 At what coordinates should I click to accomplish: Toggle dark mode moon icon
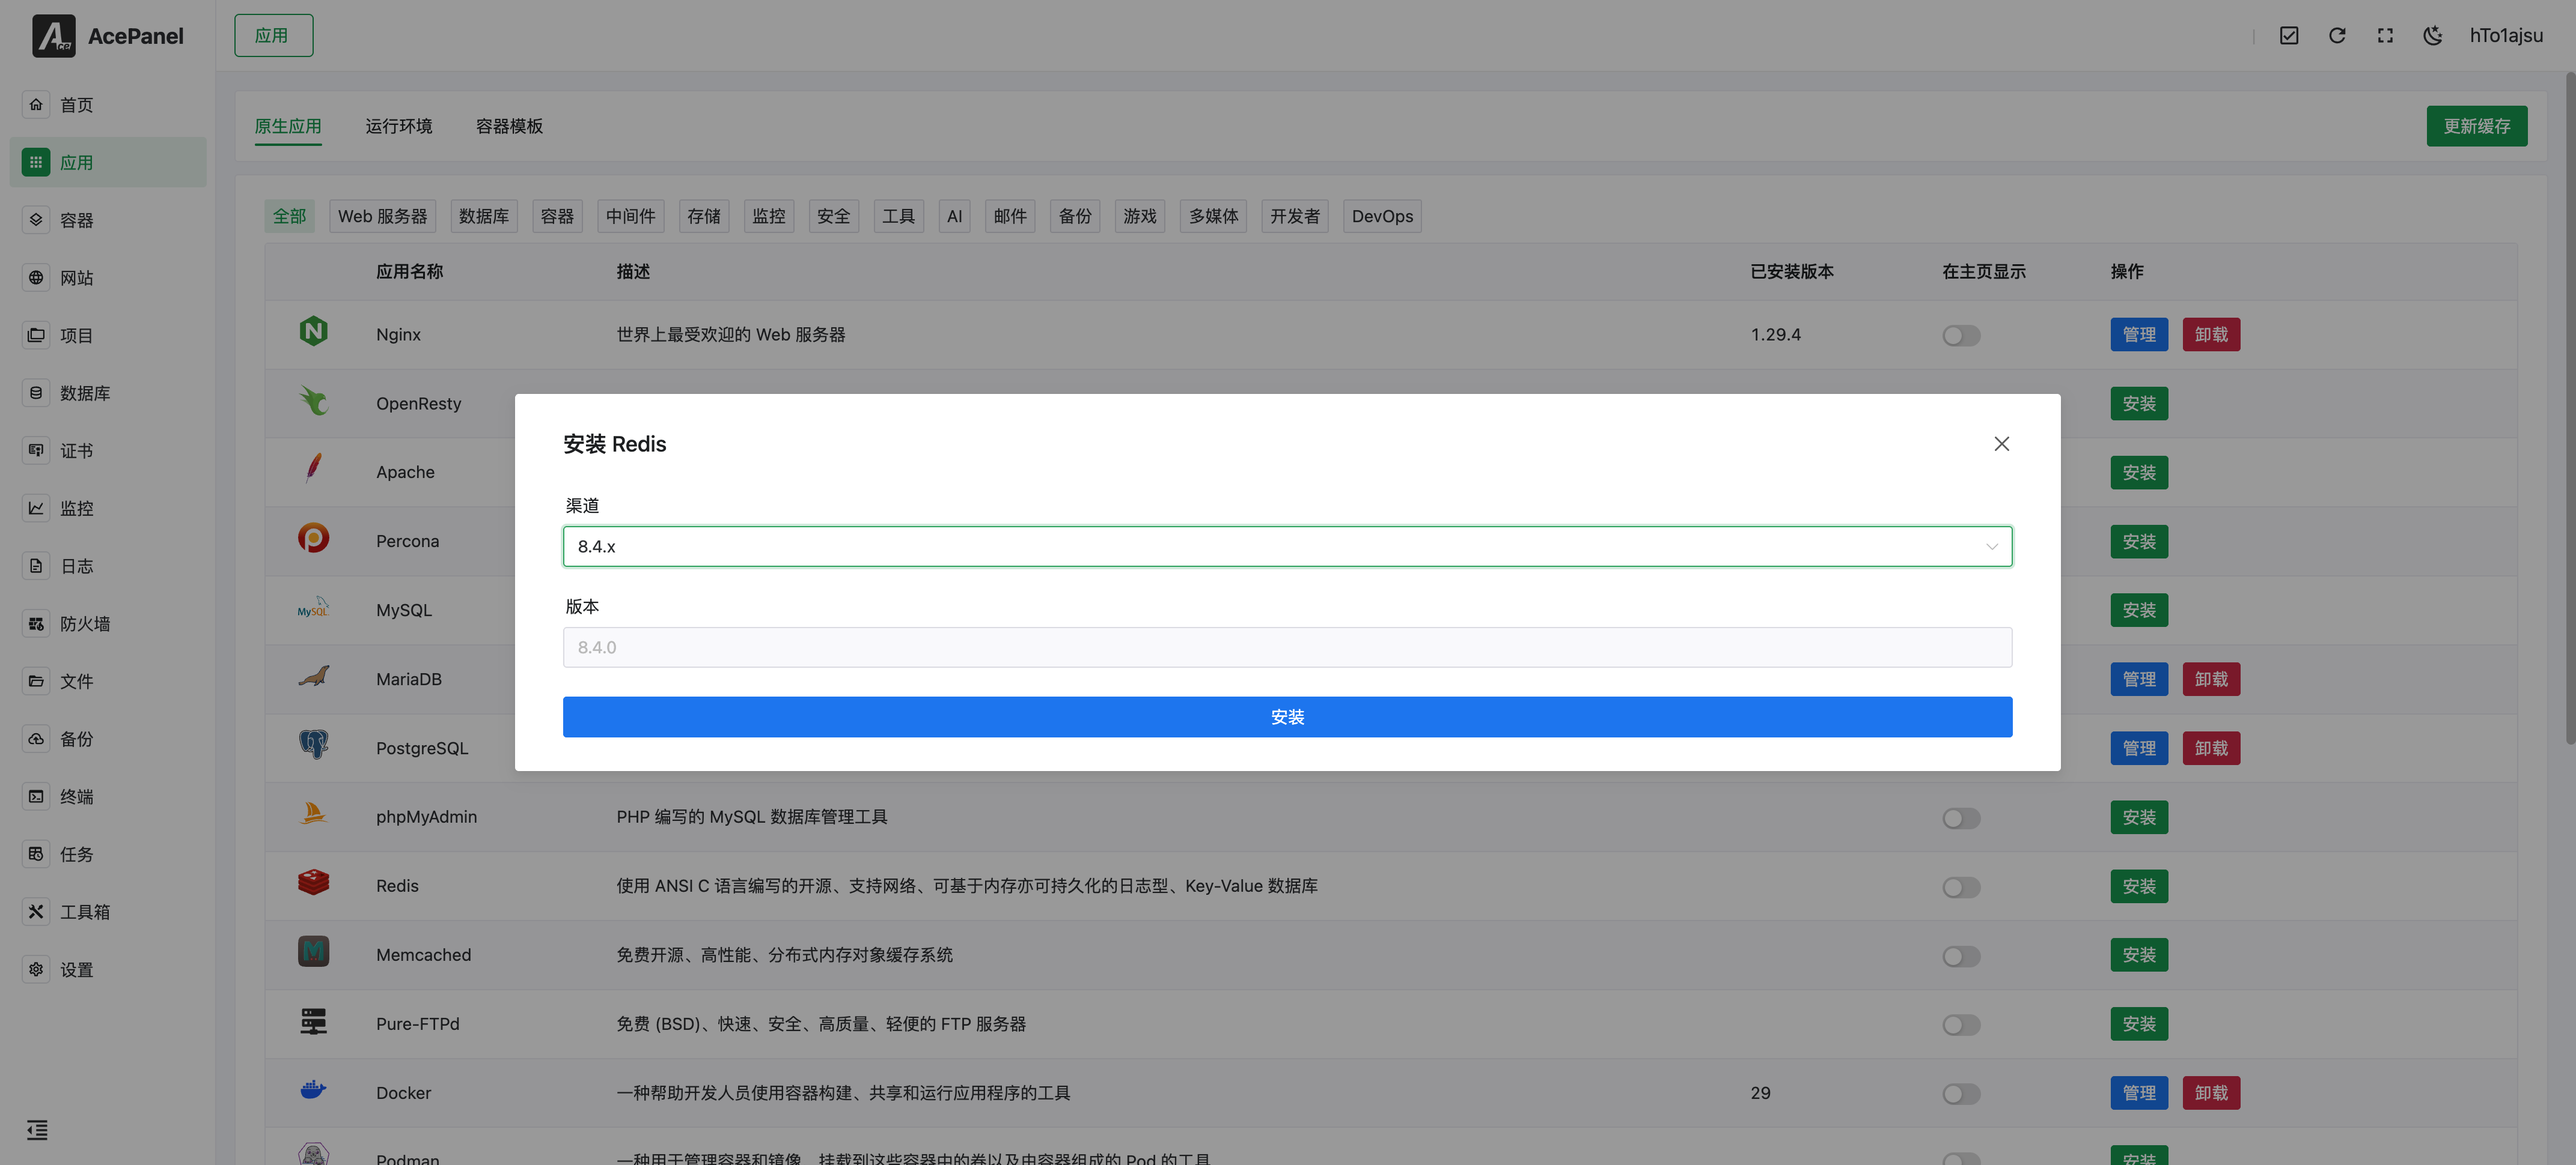[2433, 36]
